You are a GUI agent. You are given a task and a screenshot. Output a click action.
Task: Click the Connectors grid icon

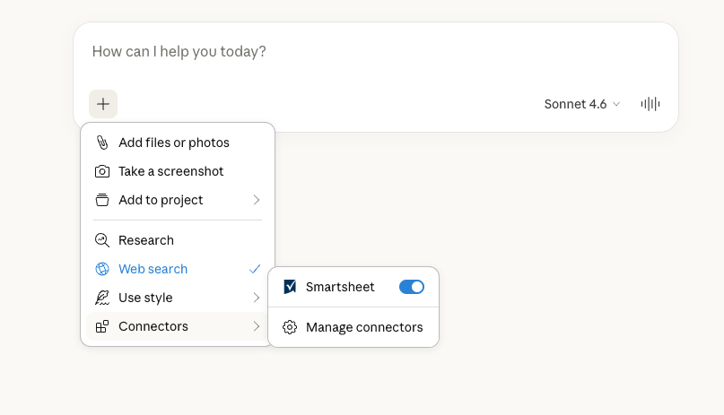point(102,326)
